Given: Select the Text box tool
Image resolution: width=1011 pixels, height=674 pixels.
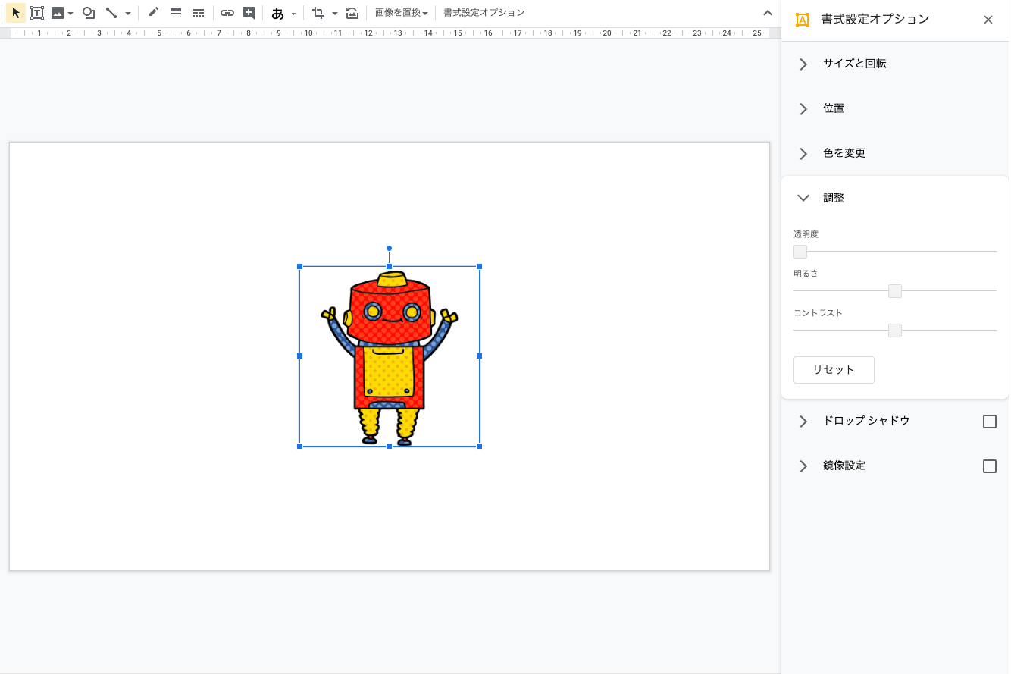Looking at the screenshot, I should click(x=36, y=13).
